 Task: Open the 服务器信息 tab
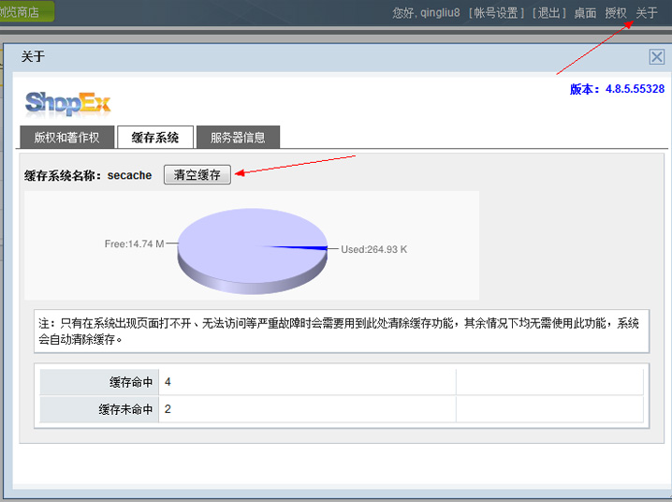point(238,137)
